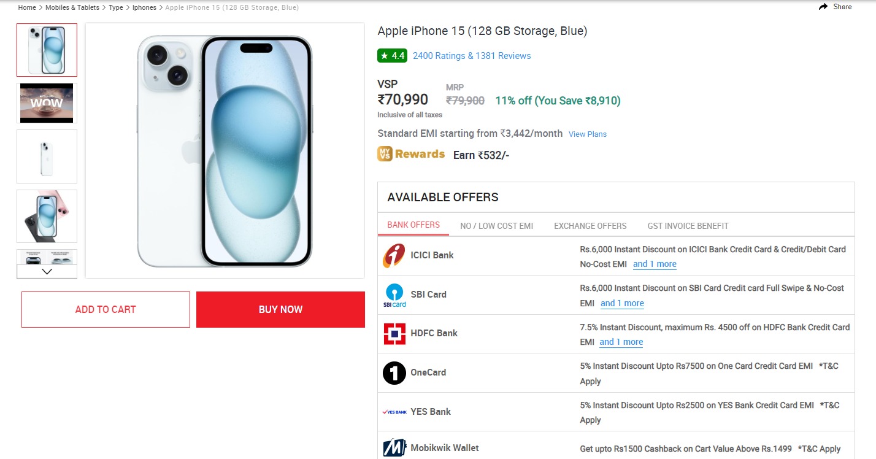The width and height of the screenshot is (876, 459).
Task: Click the ICICI Bank logo icon
Action: click(x=393, y=255)
